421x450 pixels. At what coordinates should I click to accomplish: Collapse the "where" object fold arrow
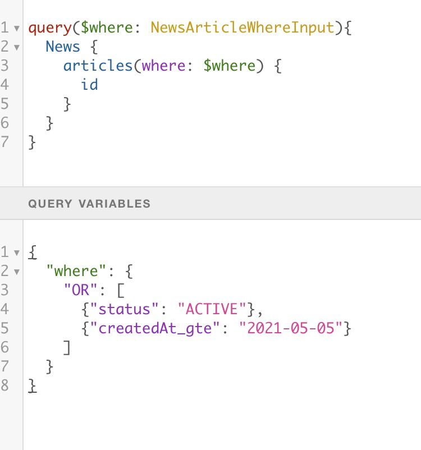(x=17, y=272)
